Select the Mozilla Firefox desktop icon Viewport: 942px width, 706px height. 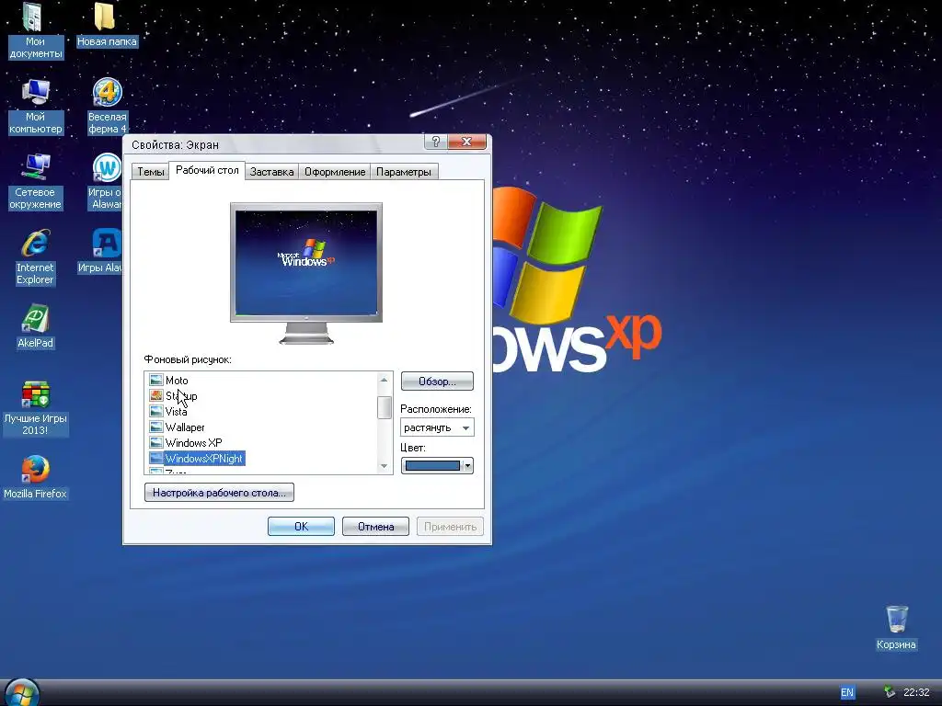pos(35,477)
